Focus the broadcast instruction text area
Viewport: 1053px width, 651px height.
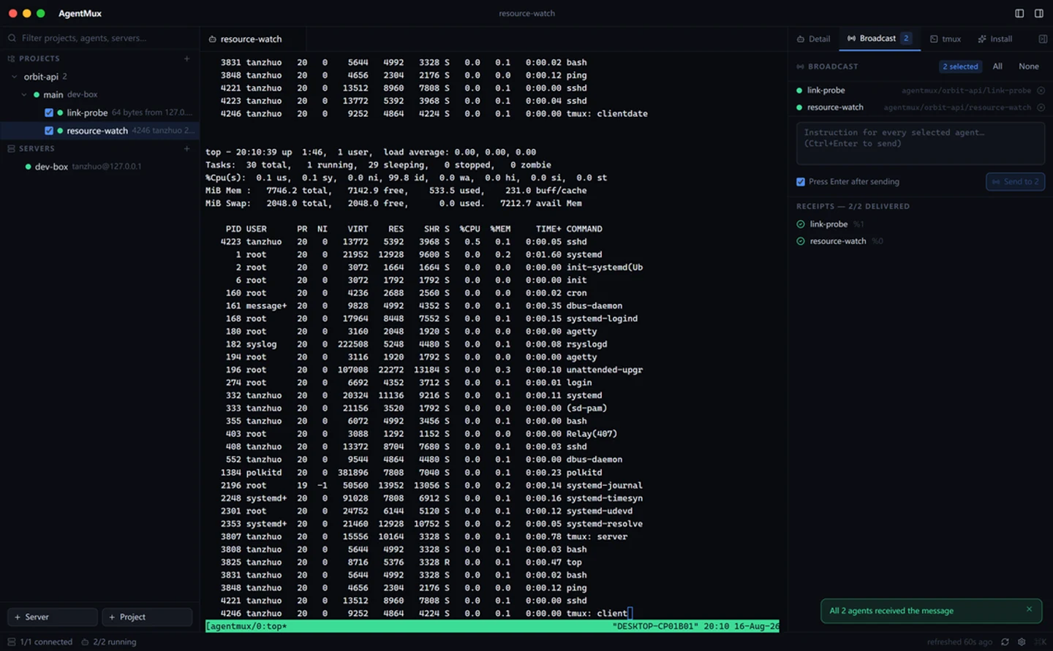920,143
